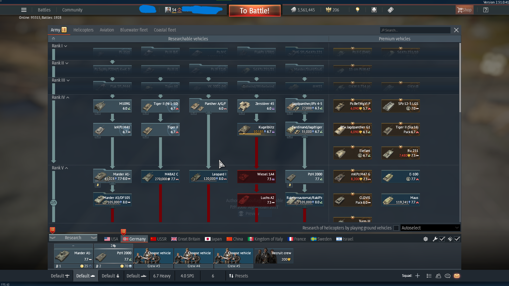Open the hamburger main menu
Screen dimensions: 509x286
coord(24,10)
